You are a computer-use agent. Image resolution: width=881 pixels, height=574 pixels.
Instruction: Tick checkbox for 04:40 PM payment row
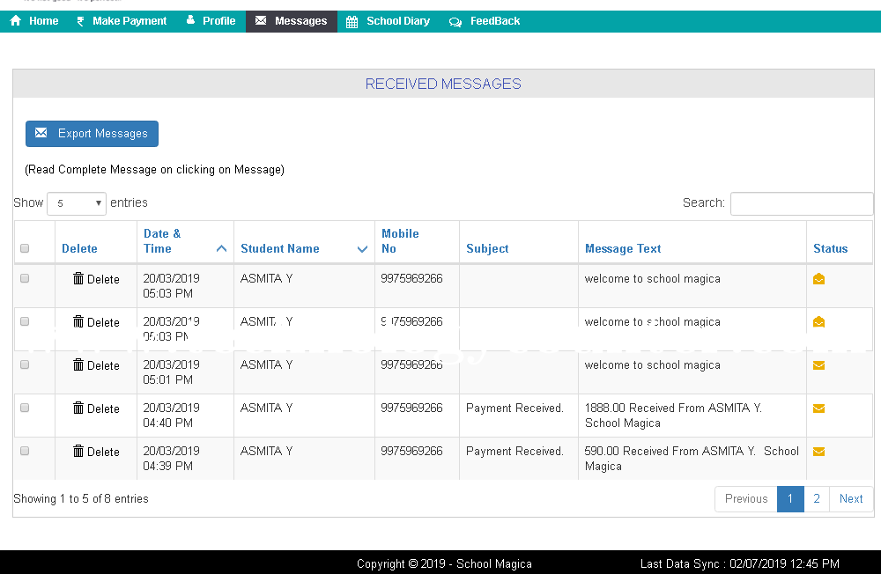coord(25,408)
